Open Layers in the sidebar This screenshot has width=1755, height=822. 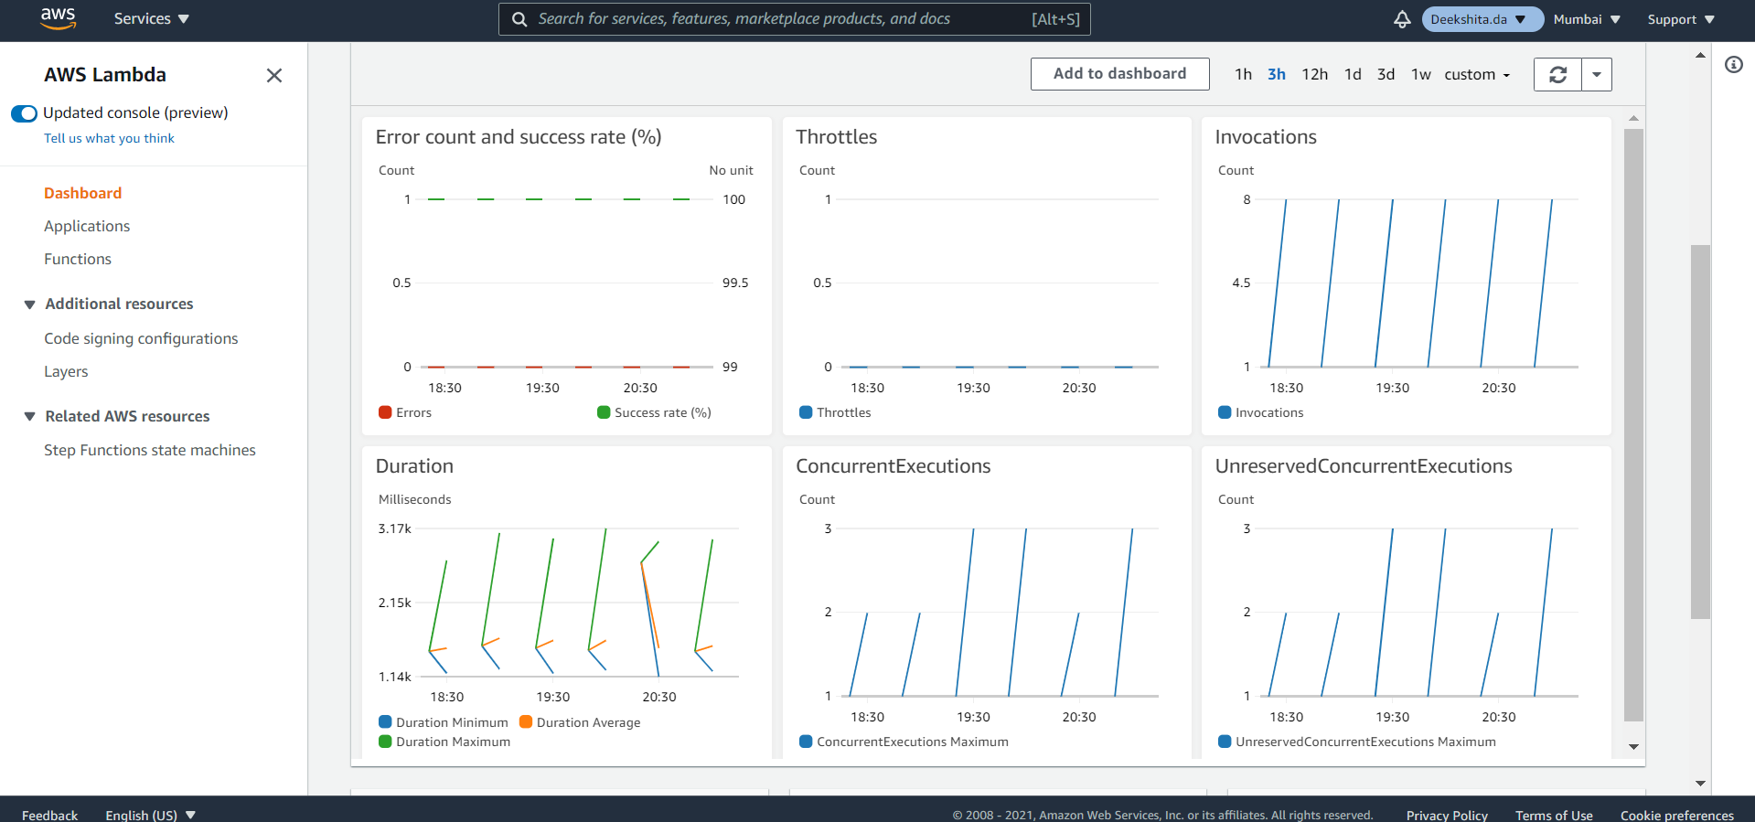click(x=66, y=372)
